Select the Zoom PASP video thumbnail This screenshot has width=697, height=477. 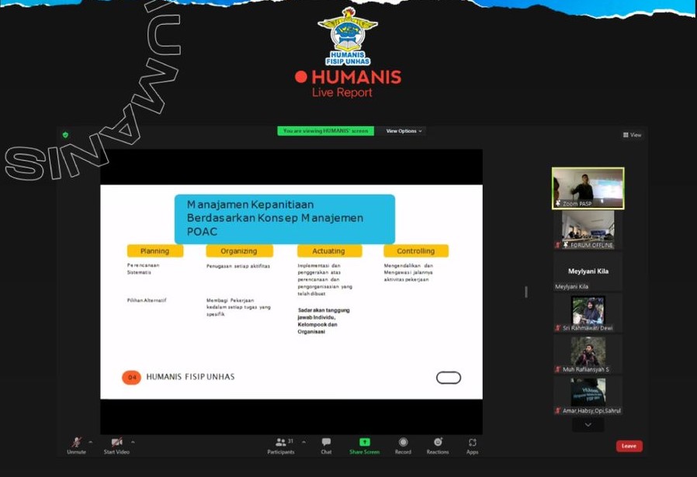(588, 188)
